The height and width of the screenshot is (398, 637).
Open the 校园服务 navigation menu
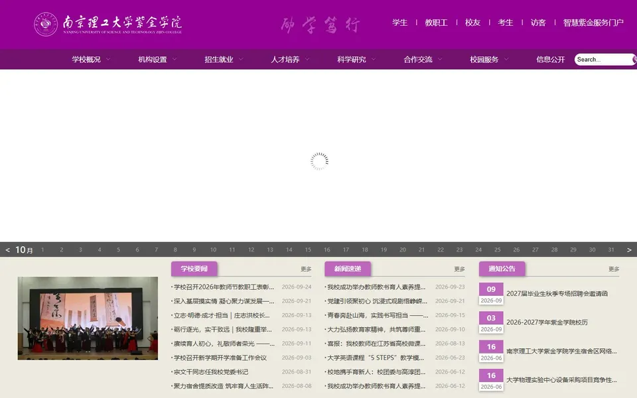(x=484, y=59)
